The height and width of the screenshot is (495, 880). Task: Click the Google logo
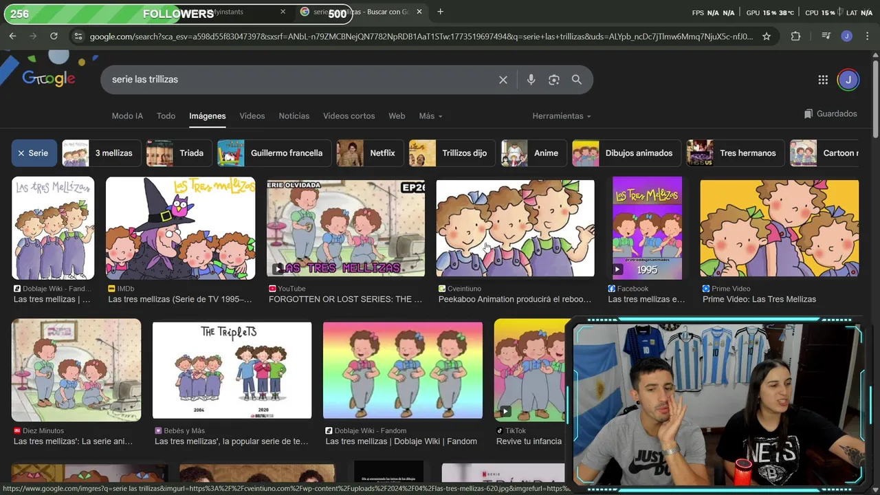(49, 78)
